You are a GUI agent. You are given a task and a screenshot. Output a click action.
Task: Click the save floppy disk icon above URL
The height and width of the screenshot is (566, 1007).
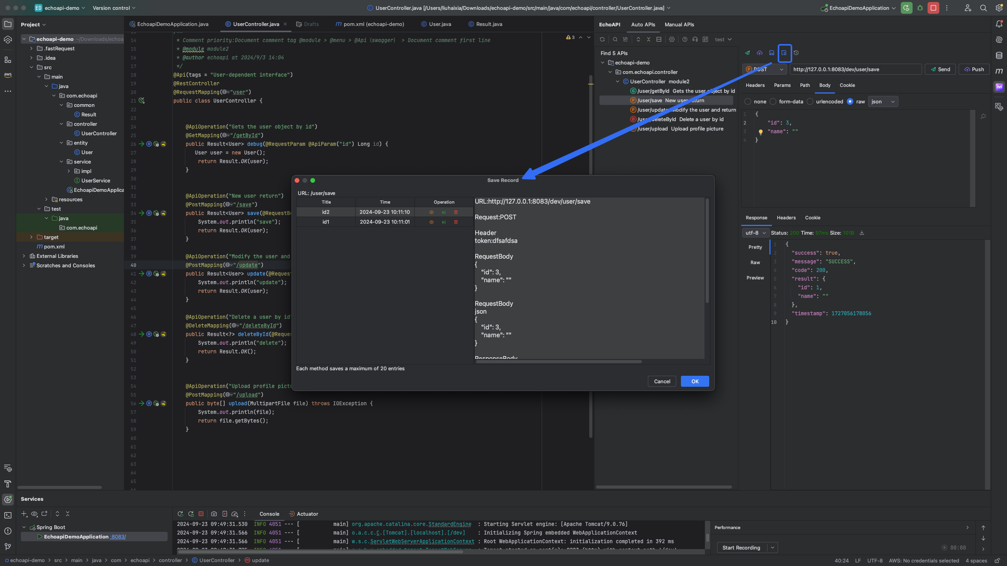[x=772, y=53]
